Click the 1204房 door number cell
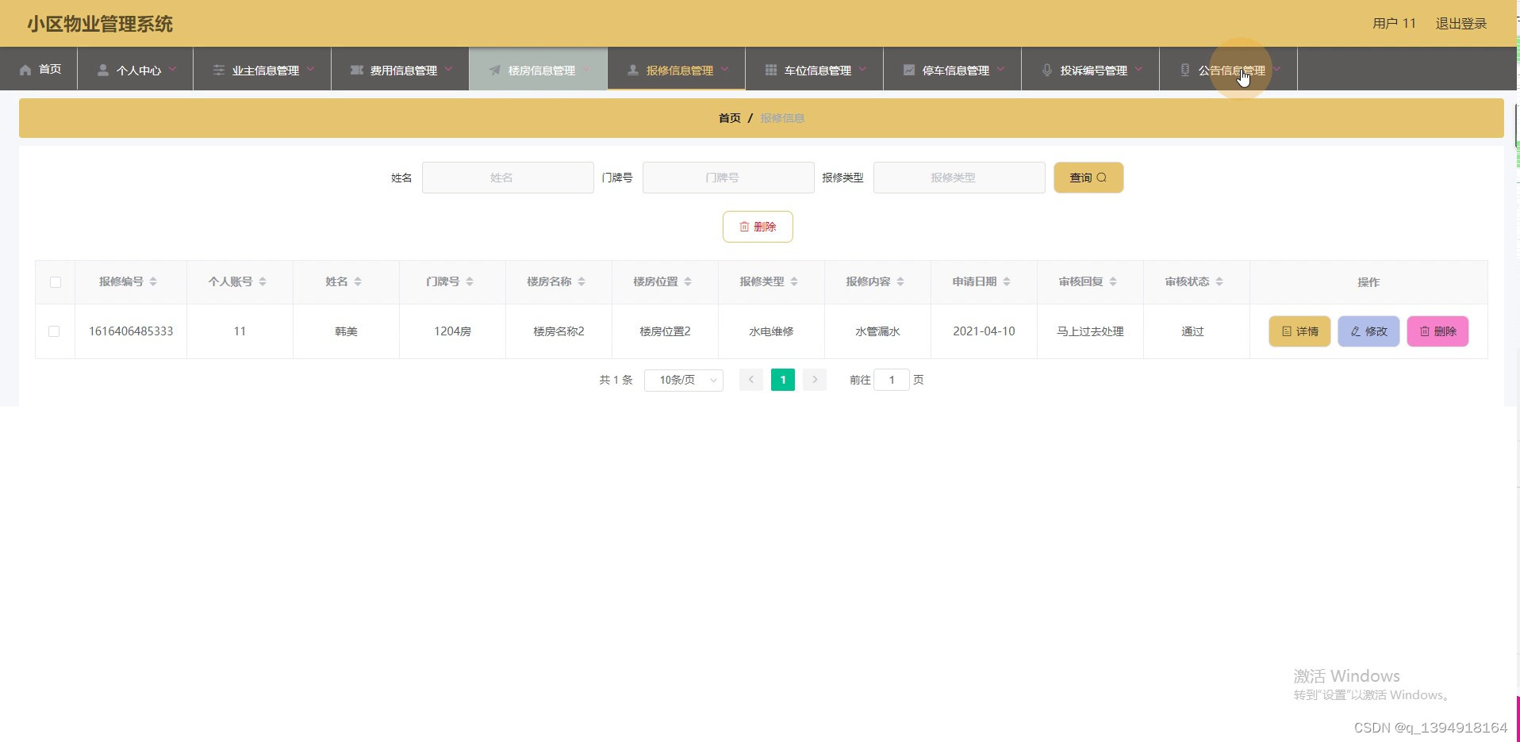 click(x=452, y=331)
